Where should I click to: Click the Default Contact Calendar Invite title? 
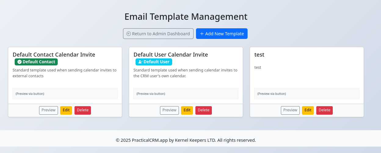click(54, 55)
